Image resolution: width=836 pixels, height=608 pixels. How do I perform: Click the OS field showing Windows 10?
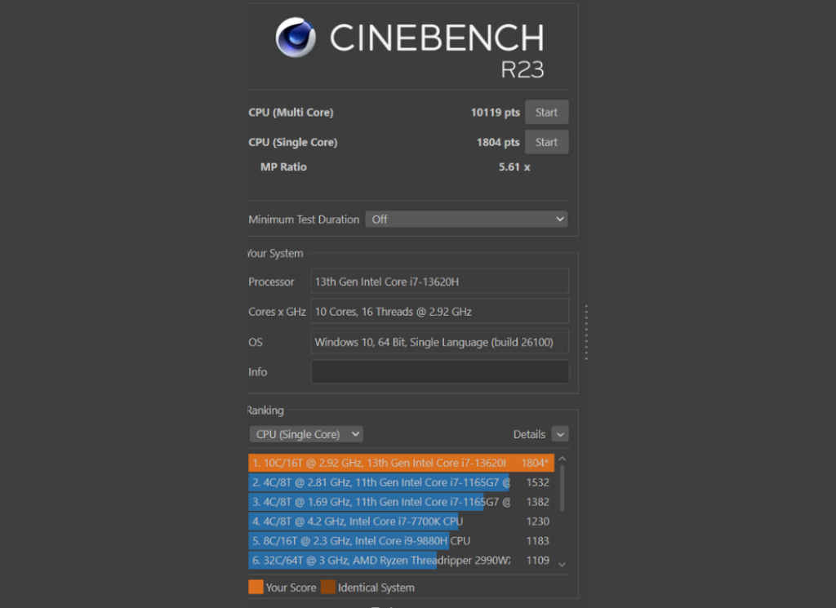[440, 342]
